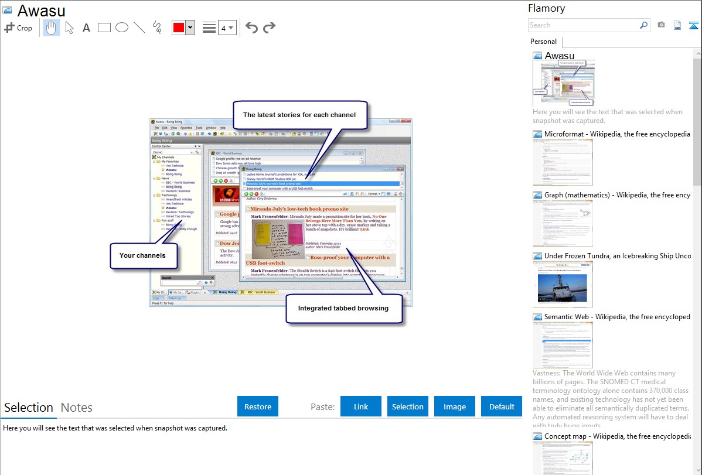Screen dimensions: 702x475
Task: Click the Awasu snapshot icon in the title
Action: pos(8,10)
